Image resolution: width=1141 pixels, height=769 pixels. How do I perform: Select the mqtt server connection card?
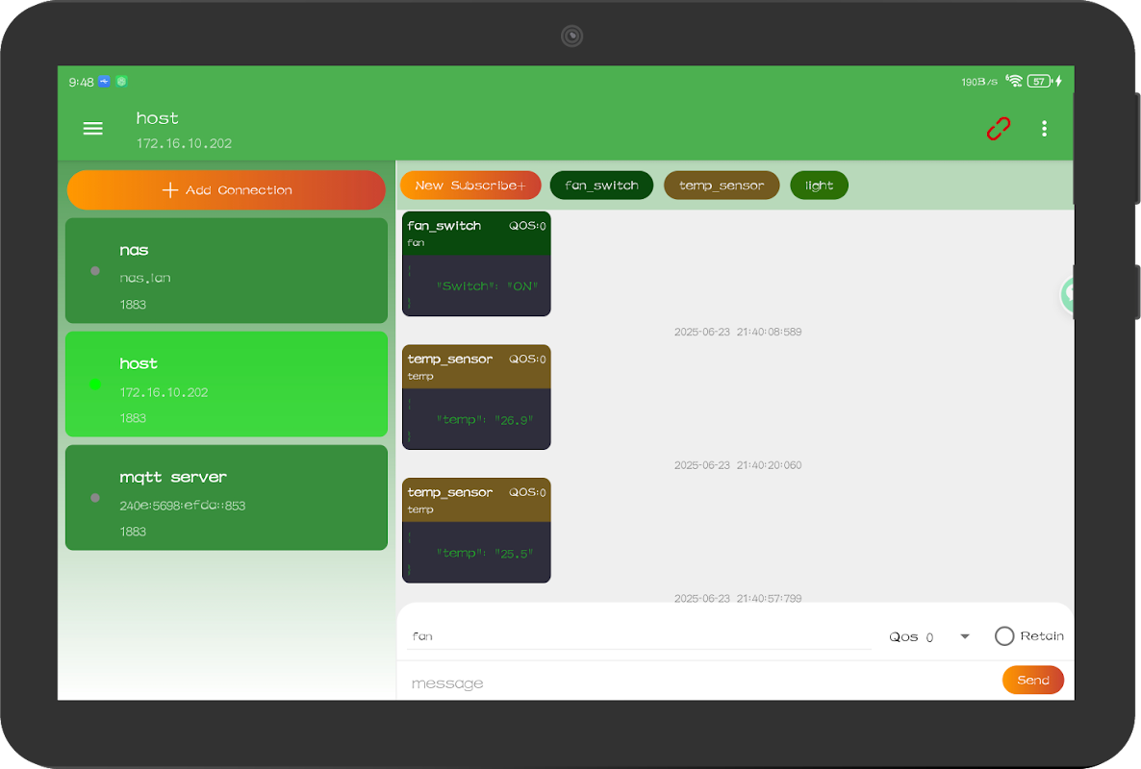(226, 497)
